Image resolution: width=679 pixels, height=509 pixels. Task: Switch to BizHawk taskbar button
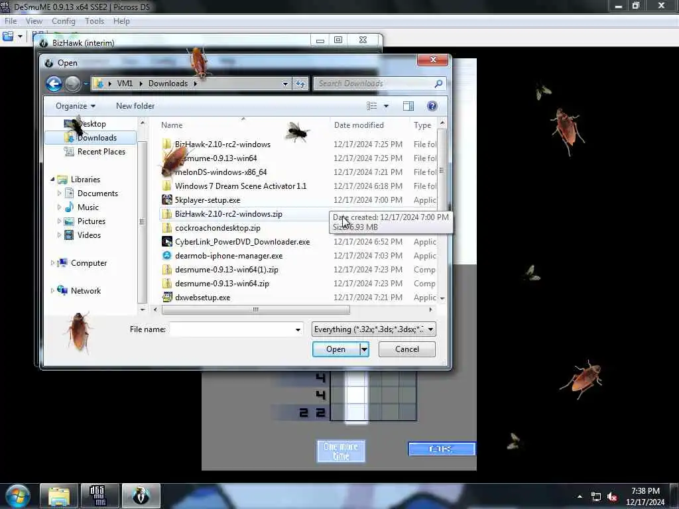(x=141, y=496)
